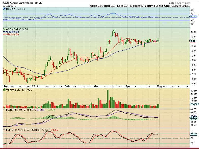Click the green Volume bars icon
199x149 pixels.
(4, 89)
